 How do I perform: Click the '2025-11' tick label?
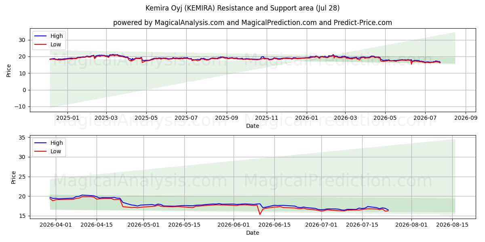(x=267, y=118)
